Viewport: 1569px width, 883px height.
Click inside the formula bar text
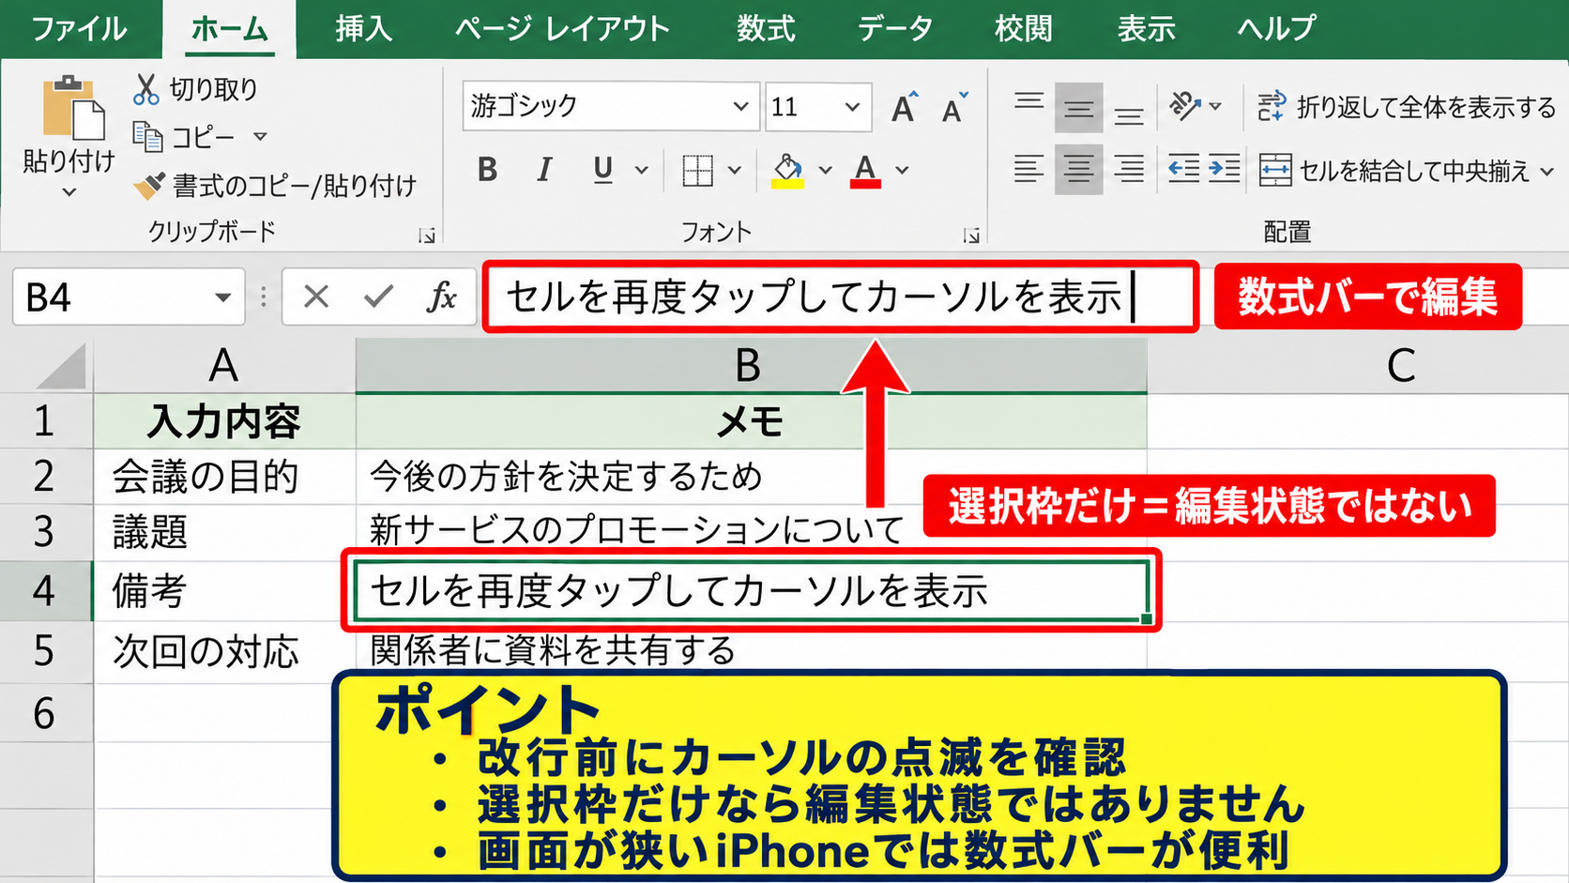point(814,297)
